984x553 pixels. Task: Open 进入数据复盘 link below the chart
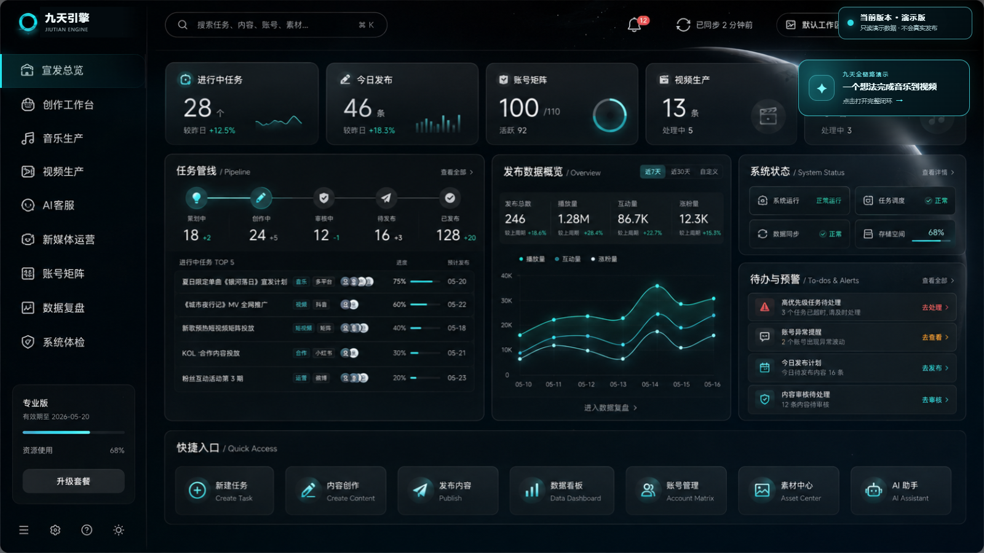click(x=610, y=408)
